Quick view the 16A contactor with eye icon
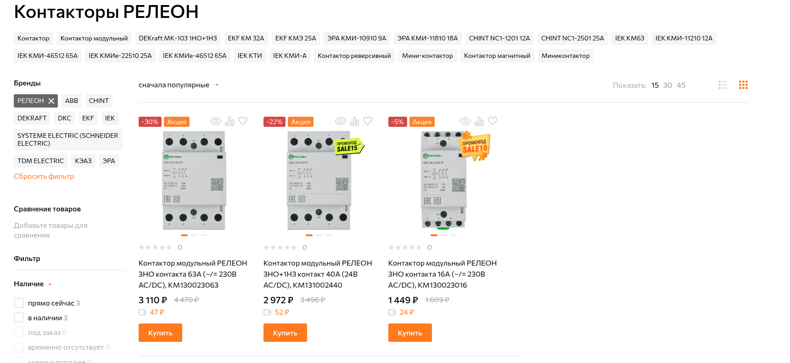Screen dimensions: 790x363 click(x=465, y=121)
